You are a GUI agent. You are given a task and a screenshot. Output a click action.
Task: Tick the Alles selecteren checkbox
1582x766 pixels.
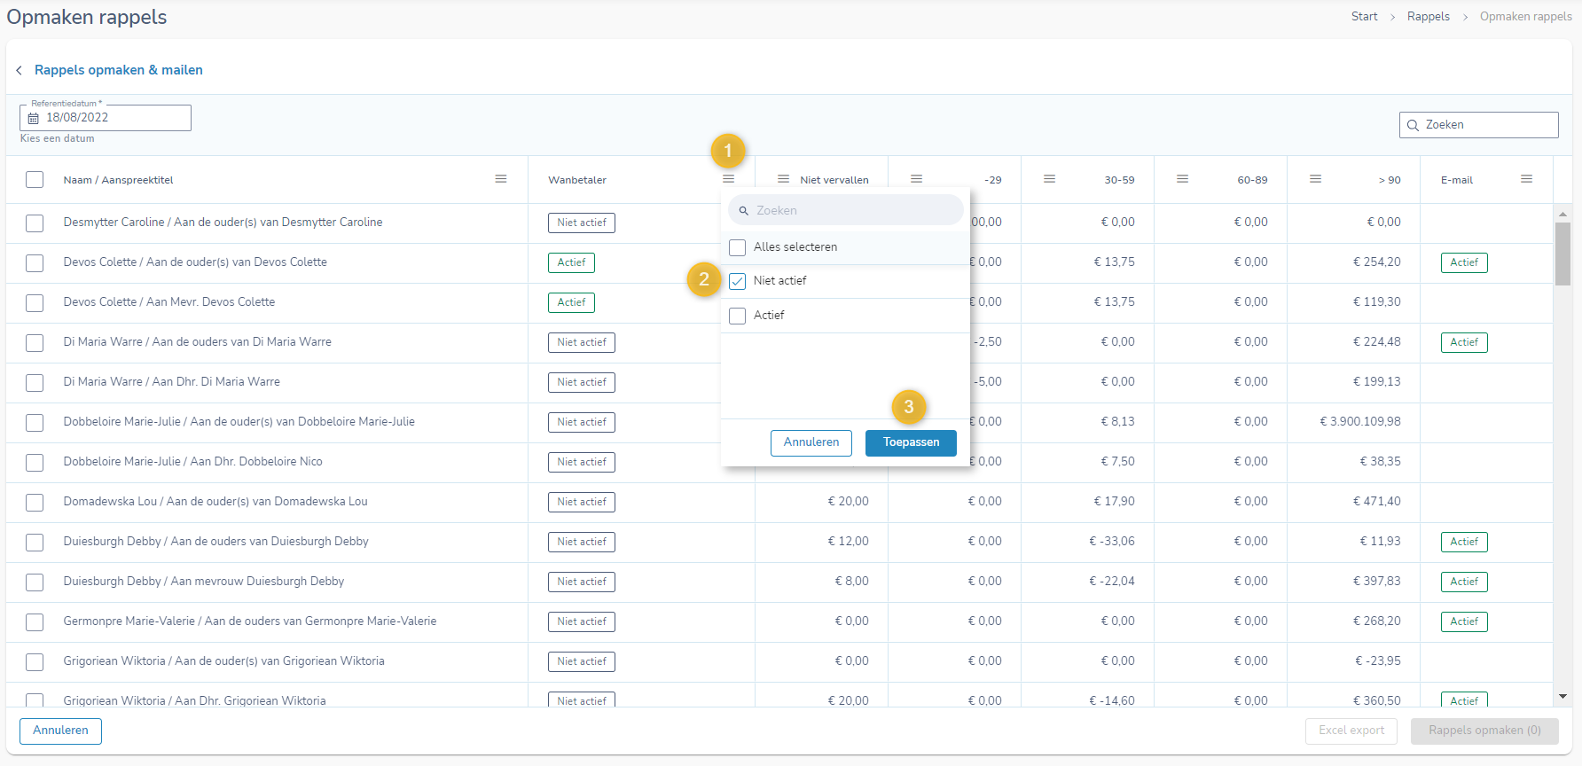point(737,247)
